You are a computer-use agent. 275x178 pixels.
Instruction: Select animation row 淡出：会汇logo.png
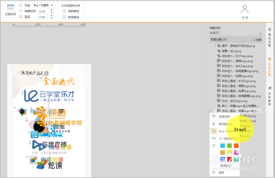pos(235,101)
